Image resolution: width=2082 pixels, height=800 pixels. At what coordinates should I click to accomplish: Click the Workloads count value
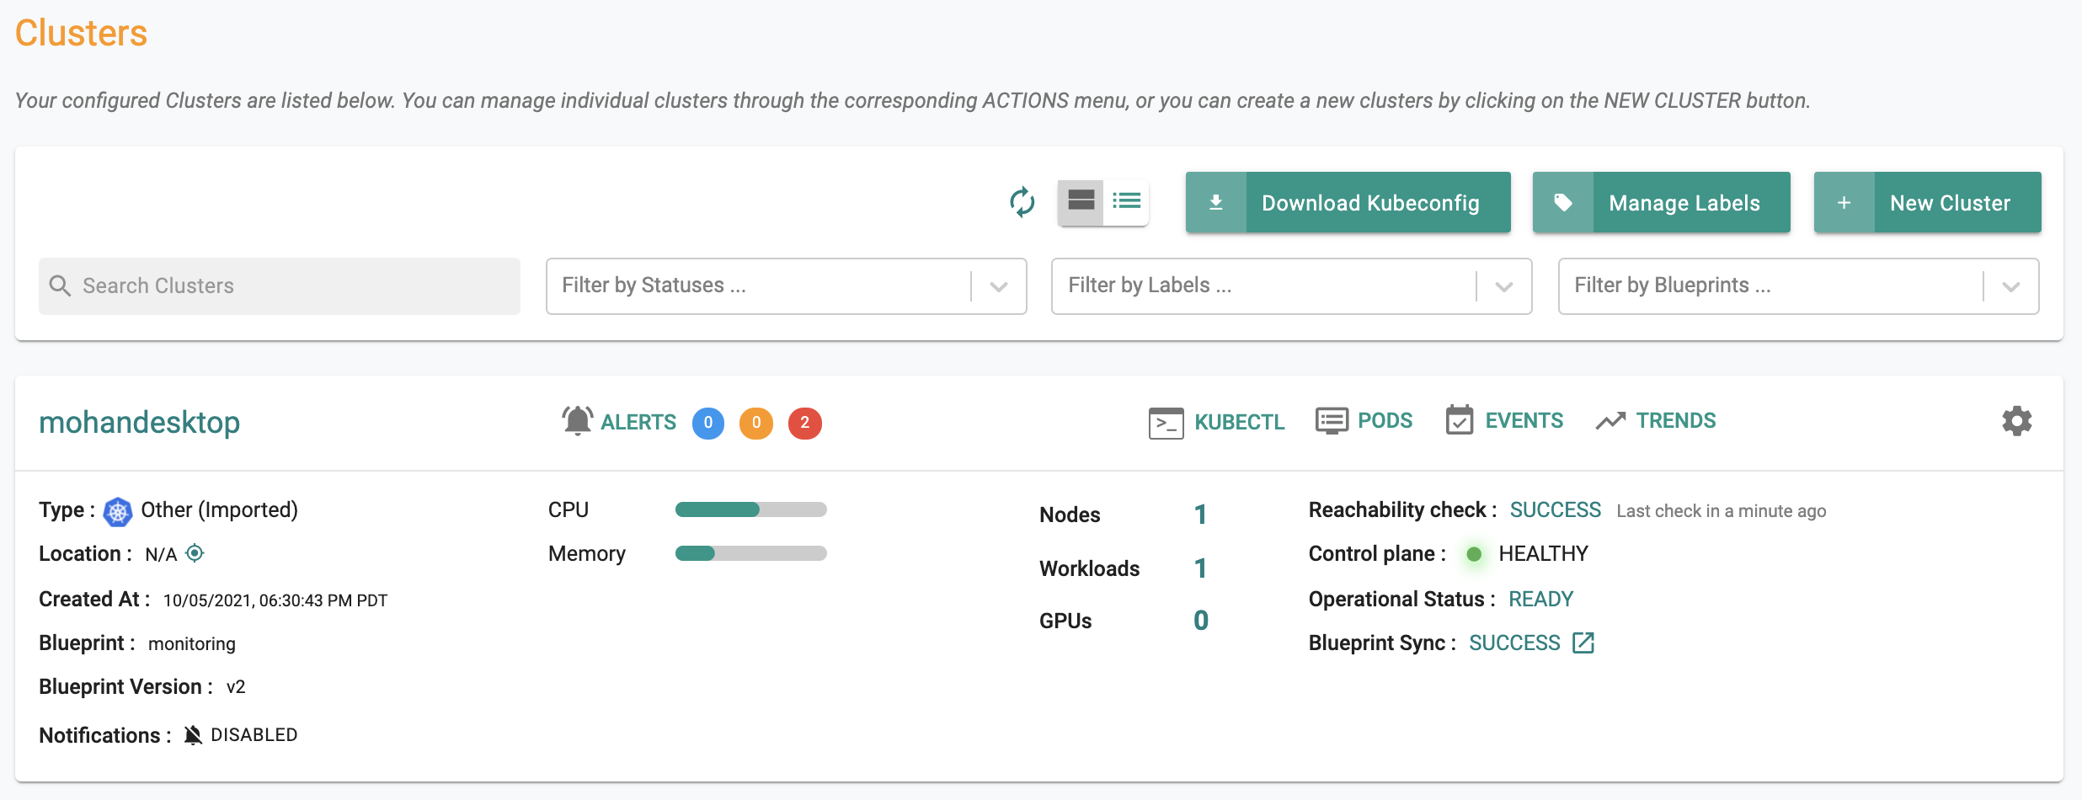coord(1201,568)
